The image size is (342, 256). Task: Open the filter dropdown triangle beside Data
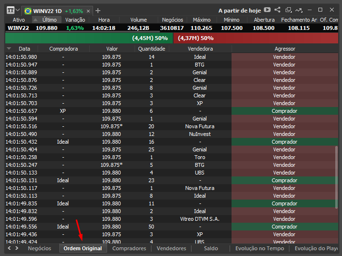(9, 48)
